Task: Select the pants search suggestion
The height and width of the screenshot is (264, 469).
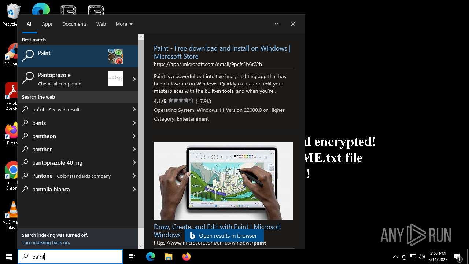Action: click(73, 123)
